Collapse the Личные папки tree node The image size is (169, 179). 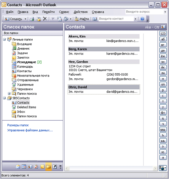coord(4,40)
